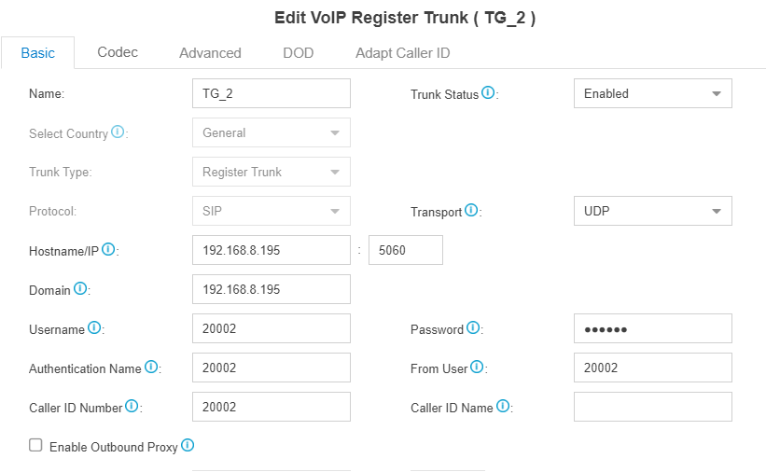Click the Domain info icon
Image resolution: width=766 pixels, height=472 pixels.
80,288
